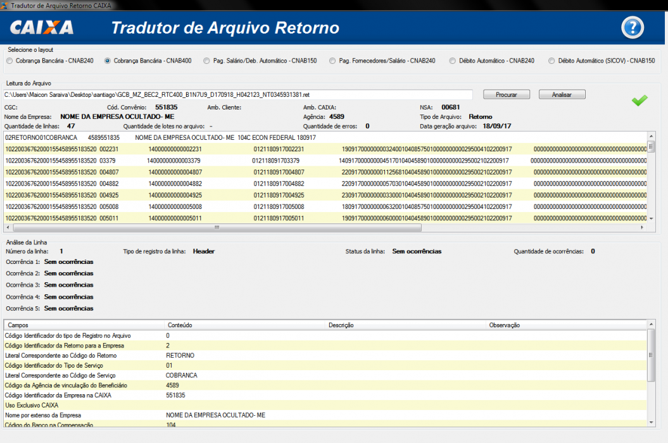Open the help question mark icon
This screenshot has height=443, width=668.
click(632, 28)
